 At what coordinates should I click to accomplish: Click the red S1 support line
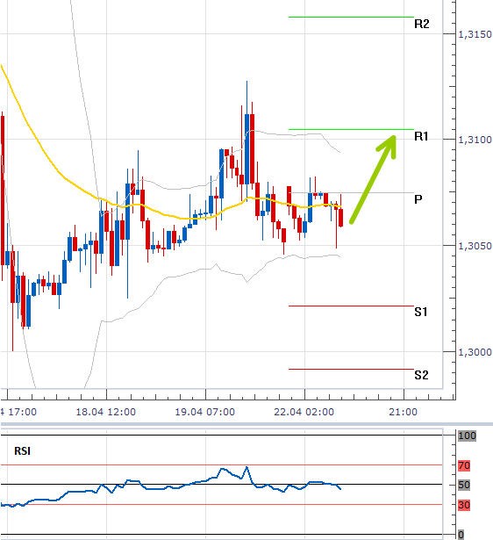351,306
